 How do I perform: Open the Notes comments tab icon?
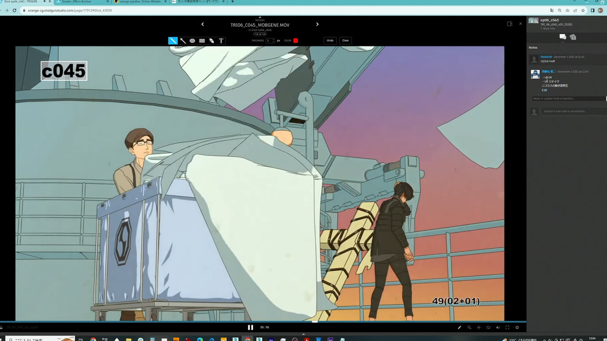[x=562, y=37]
